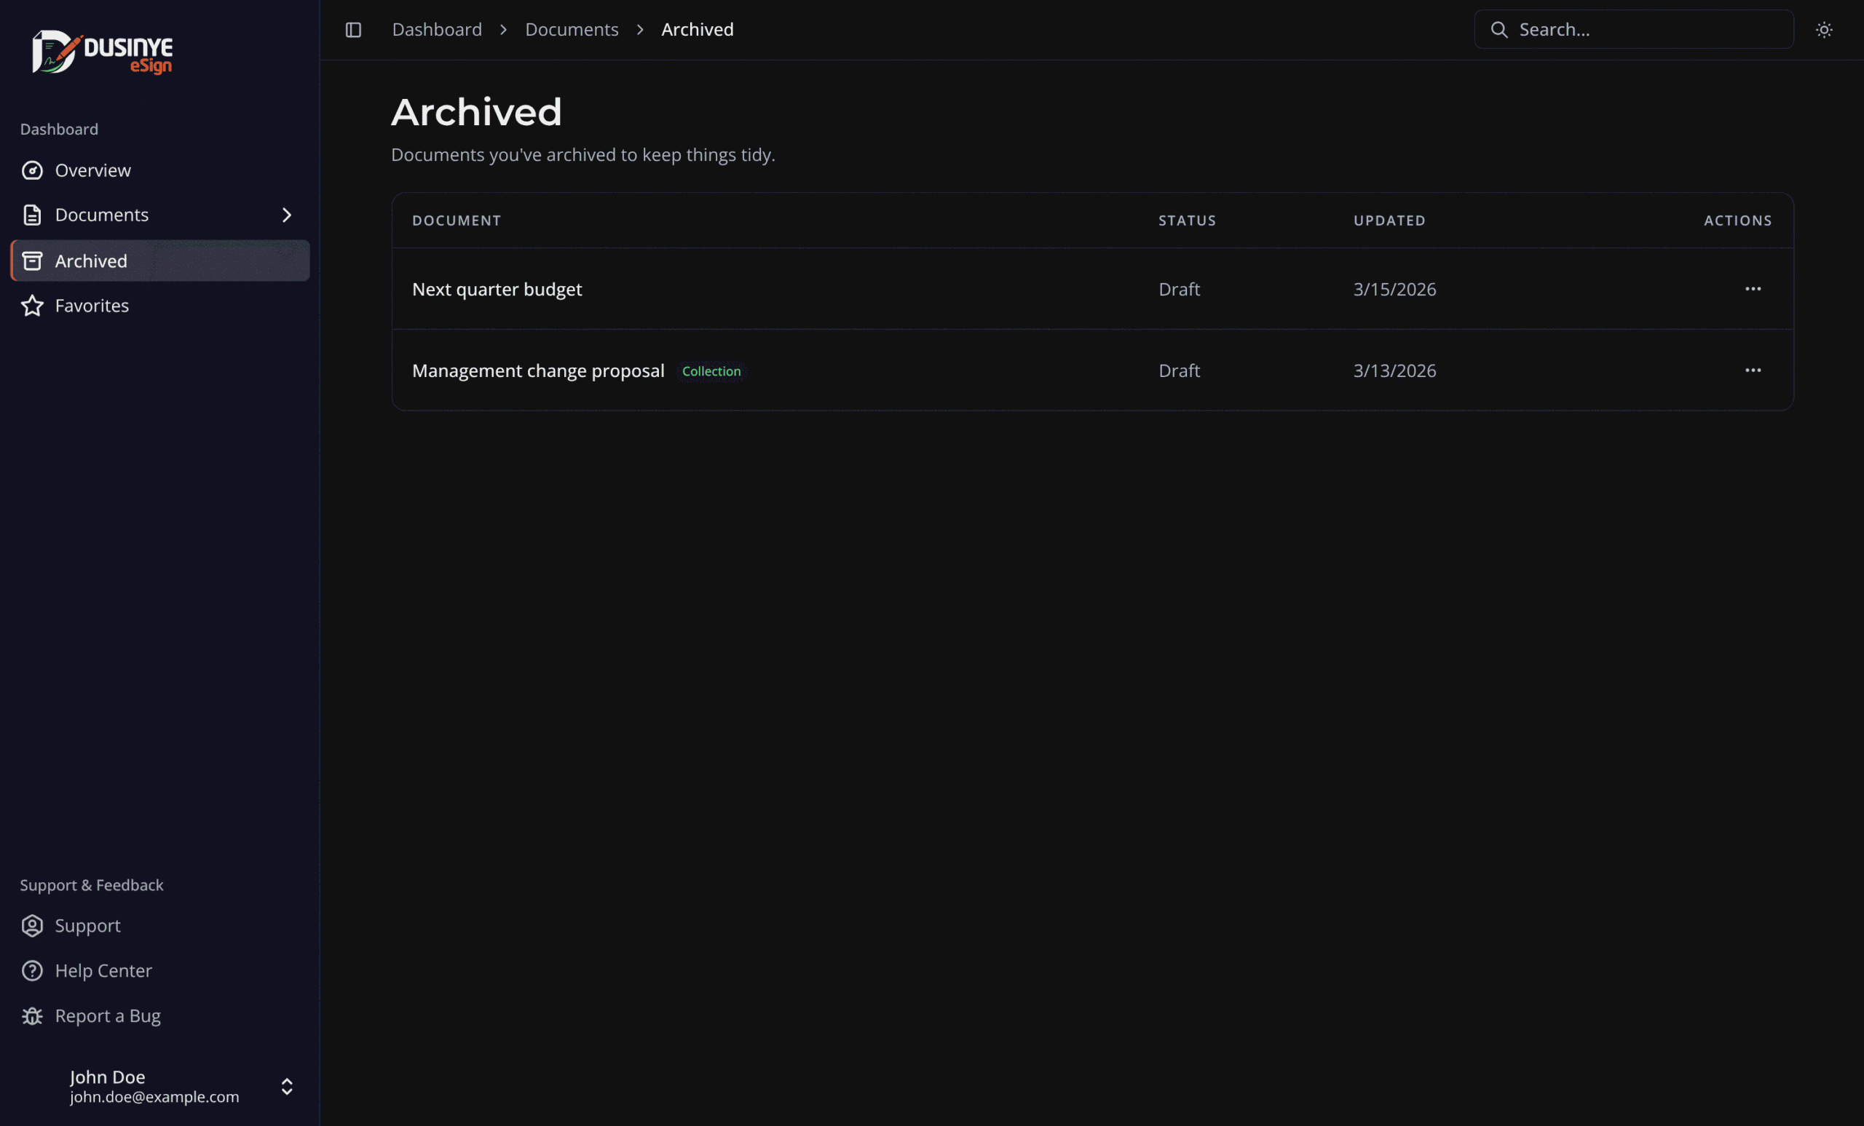Expand the Documents sidebar chevron
The image size is (1864, 1126).
pyautogui.click(x=287, y=215)
